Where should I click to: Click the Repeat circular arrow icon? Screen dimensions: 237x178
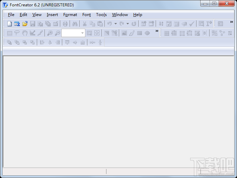[x=134, y=24]
